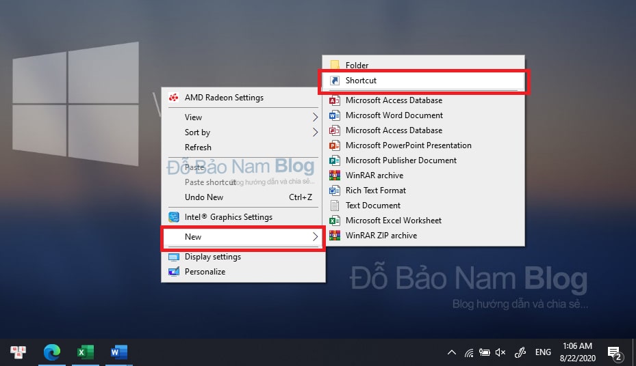Expand the New submenu arrow
This screenshot has height=366, width=636.
[x=315, y=237]
